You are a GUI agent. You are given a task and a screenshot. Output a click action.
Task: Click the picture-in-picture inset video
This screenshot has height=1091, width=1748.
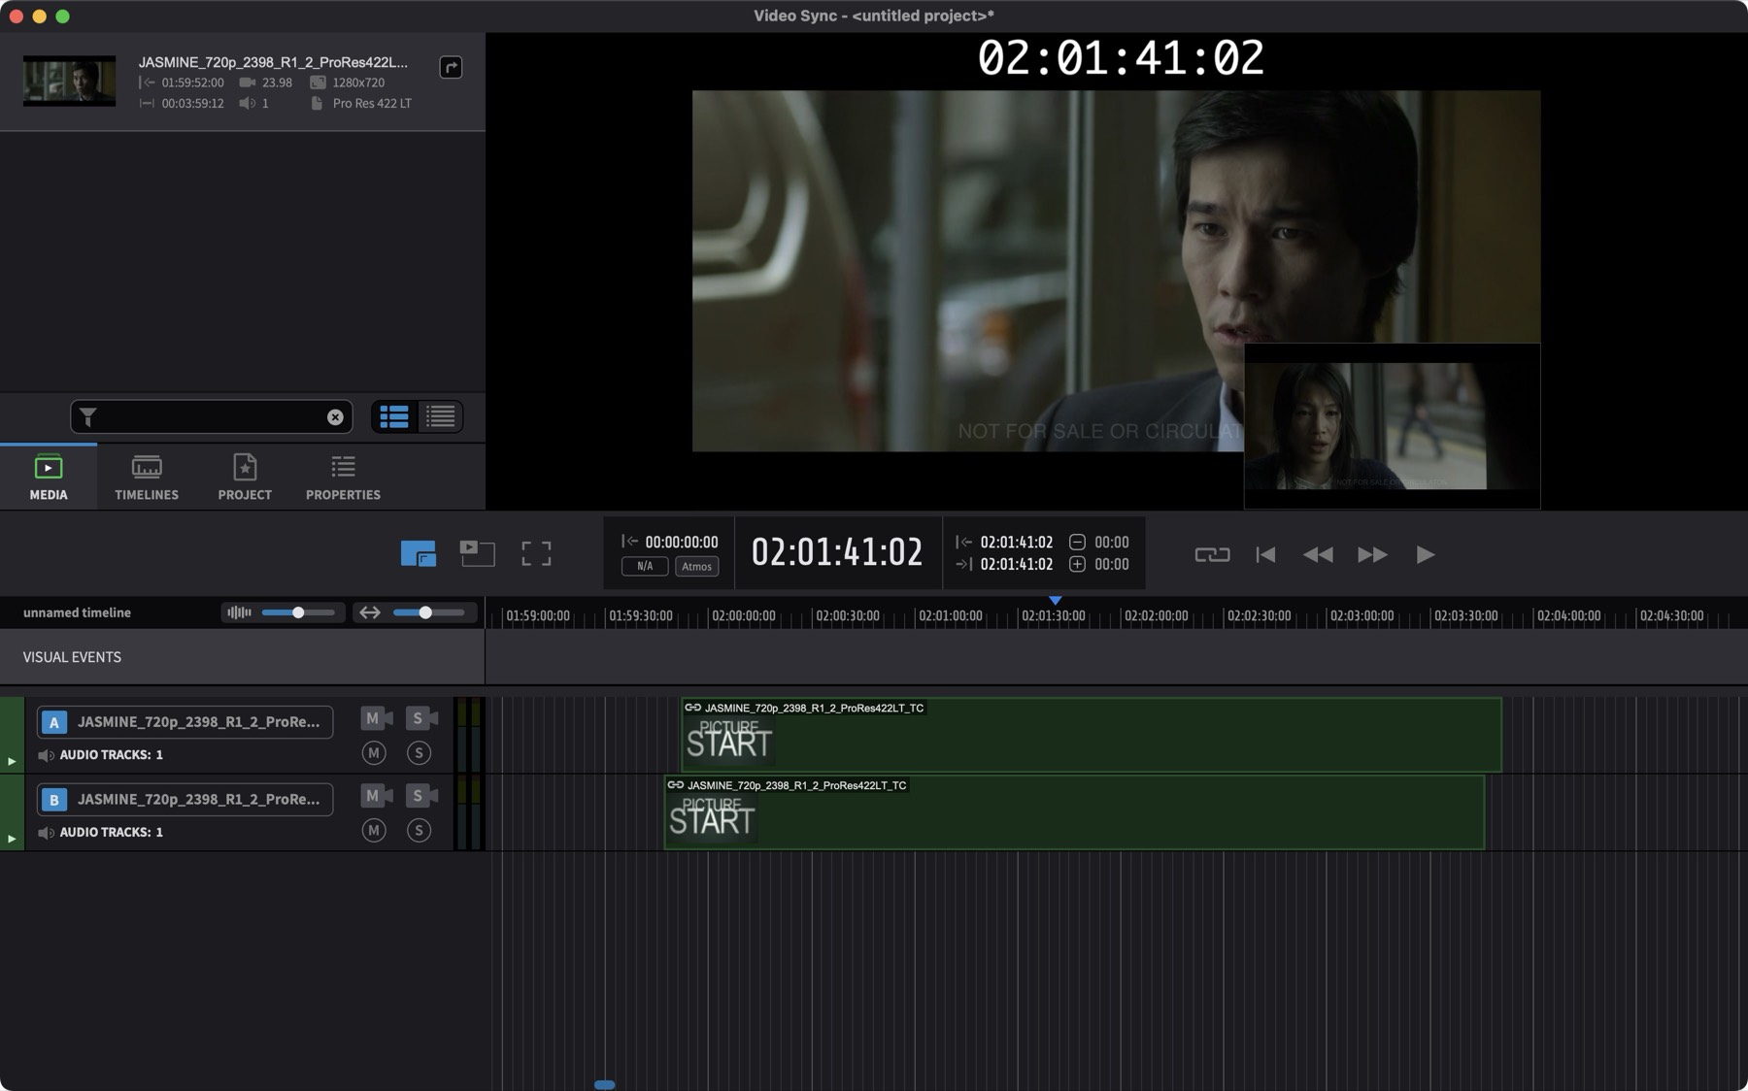(1392, 425)
